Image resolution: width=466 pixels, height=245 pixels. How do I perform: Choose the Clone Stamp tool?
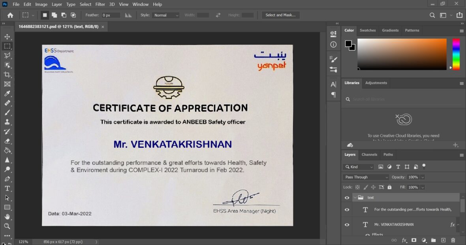(x=8, y=122)
